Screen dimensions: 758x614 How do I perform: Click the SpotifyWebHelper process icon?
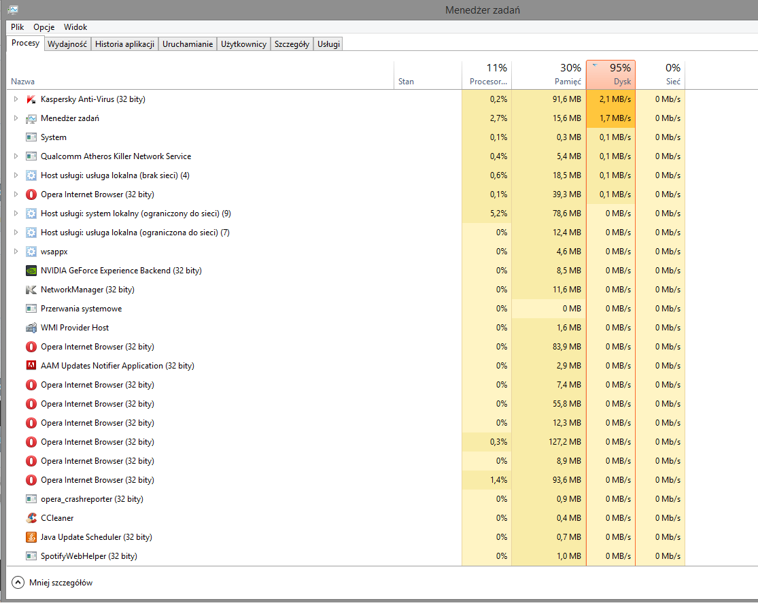pos(31,556)
